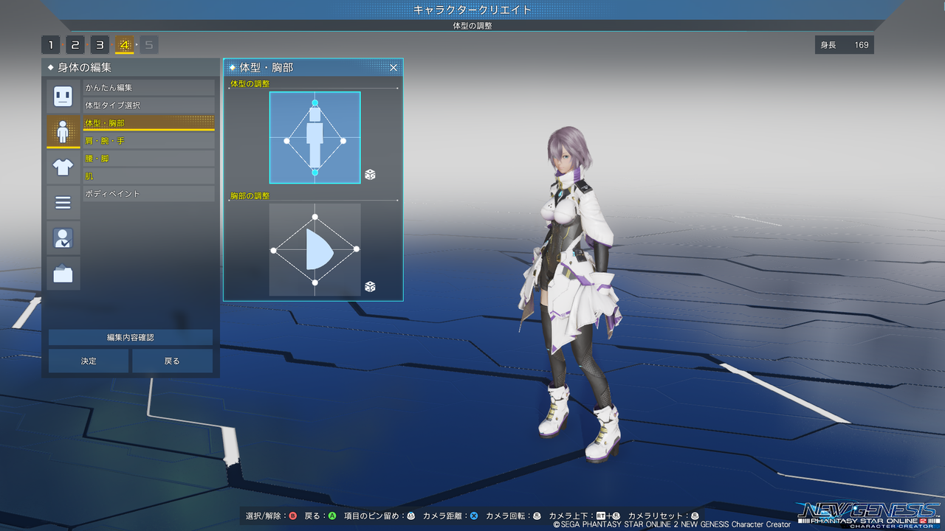Screen dimensions: 945x531
Task: Go to creation step 3
Action: (x=100, y=45)
